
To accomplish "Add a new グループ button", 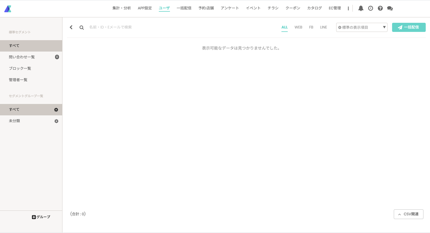I will point(41,217).
